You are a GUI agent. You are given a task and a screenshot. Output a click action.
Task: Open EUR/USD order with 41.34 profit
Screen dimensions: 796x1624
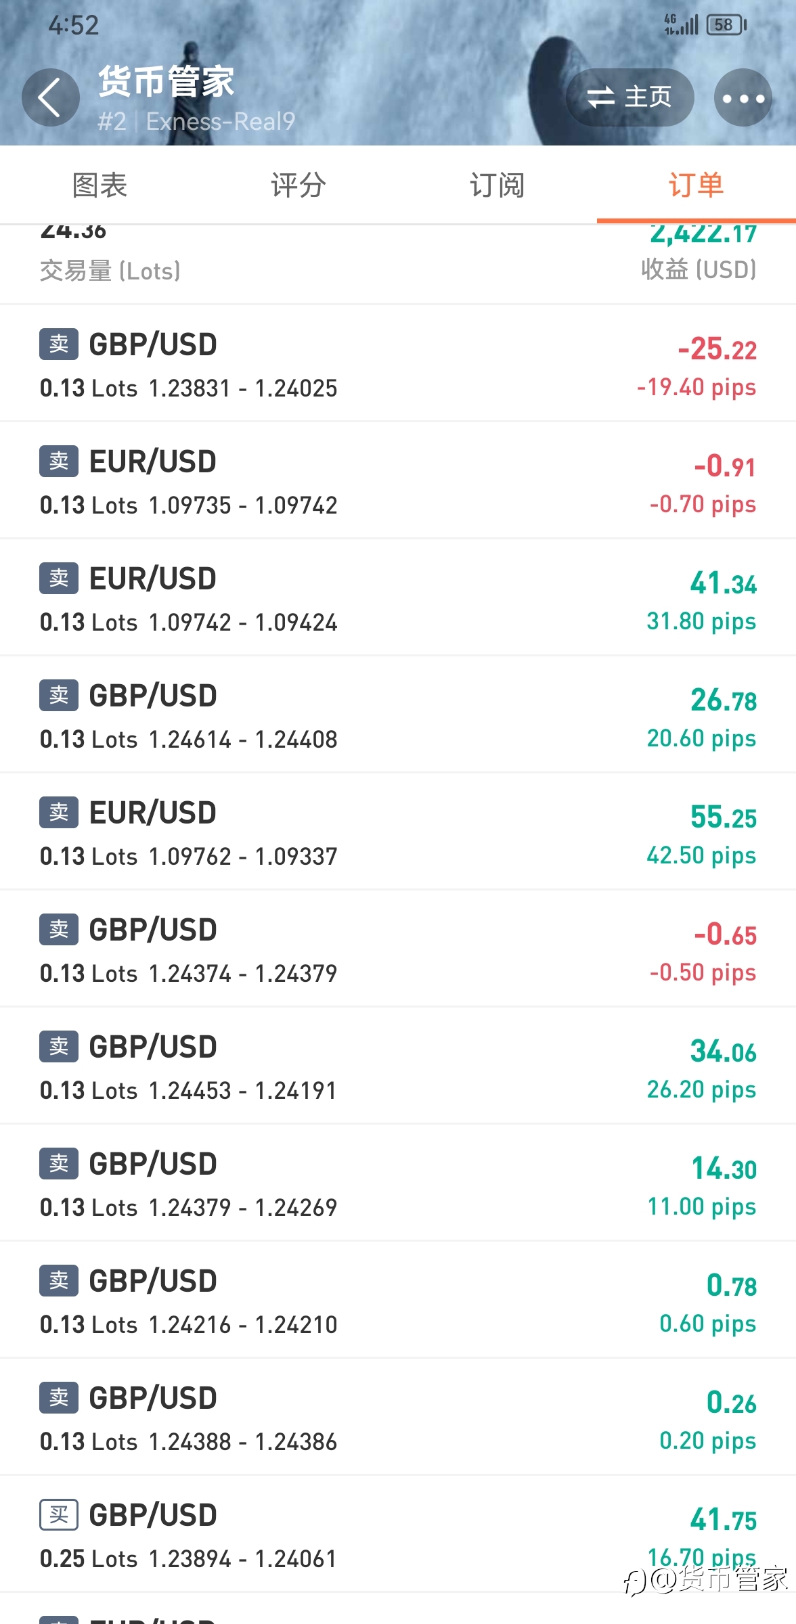[398, 597]
